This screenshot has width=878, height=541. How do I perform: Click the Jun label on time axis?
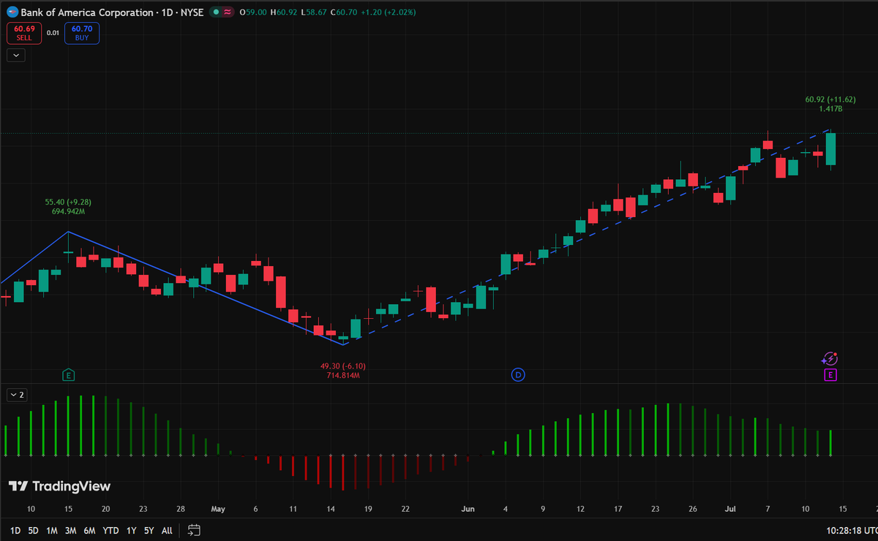click(x=469, y=509)
